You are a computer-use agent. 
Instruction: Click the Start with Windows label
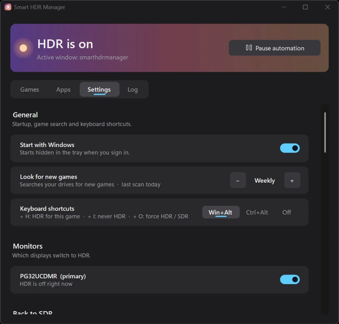tap(47, 145)
